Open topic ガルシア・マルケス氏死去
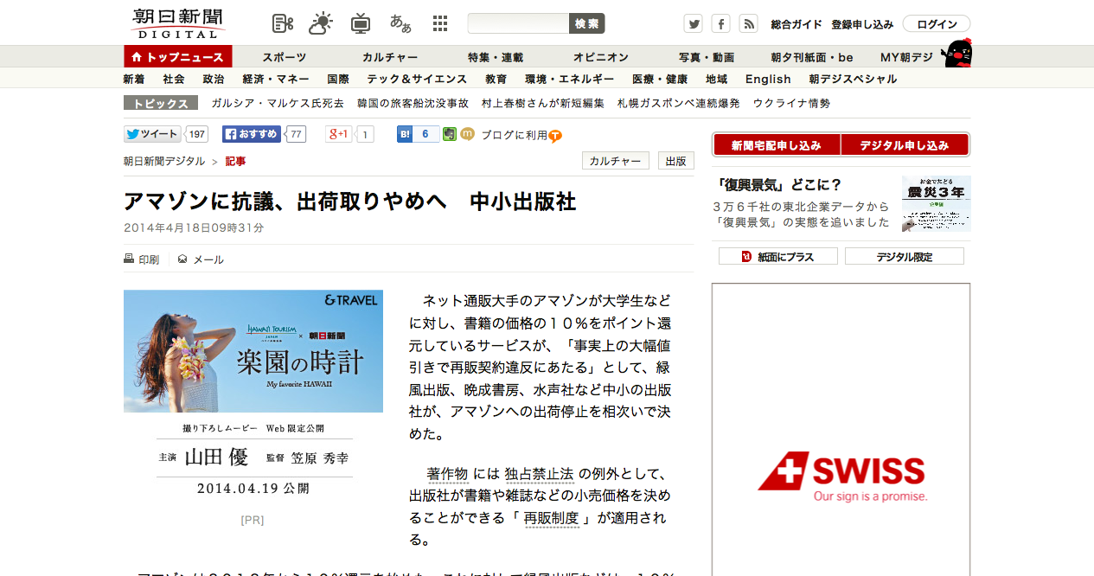Viewport: 1094px width, 576px height. [278, 103]
